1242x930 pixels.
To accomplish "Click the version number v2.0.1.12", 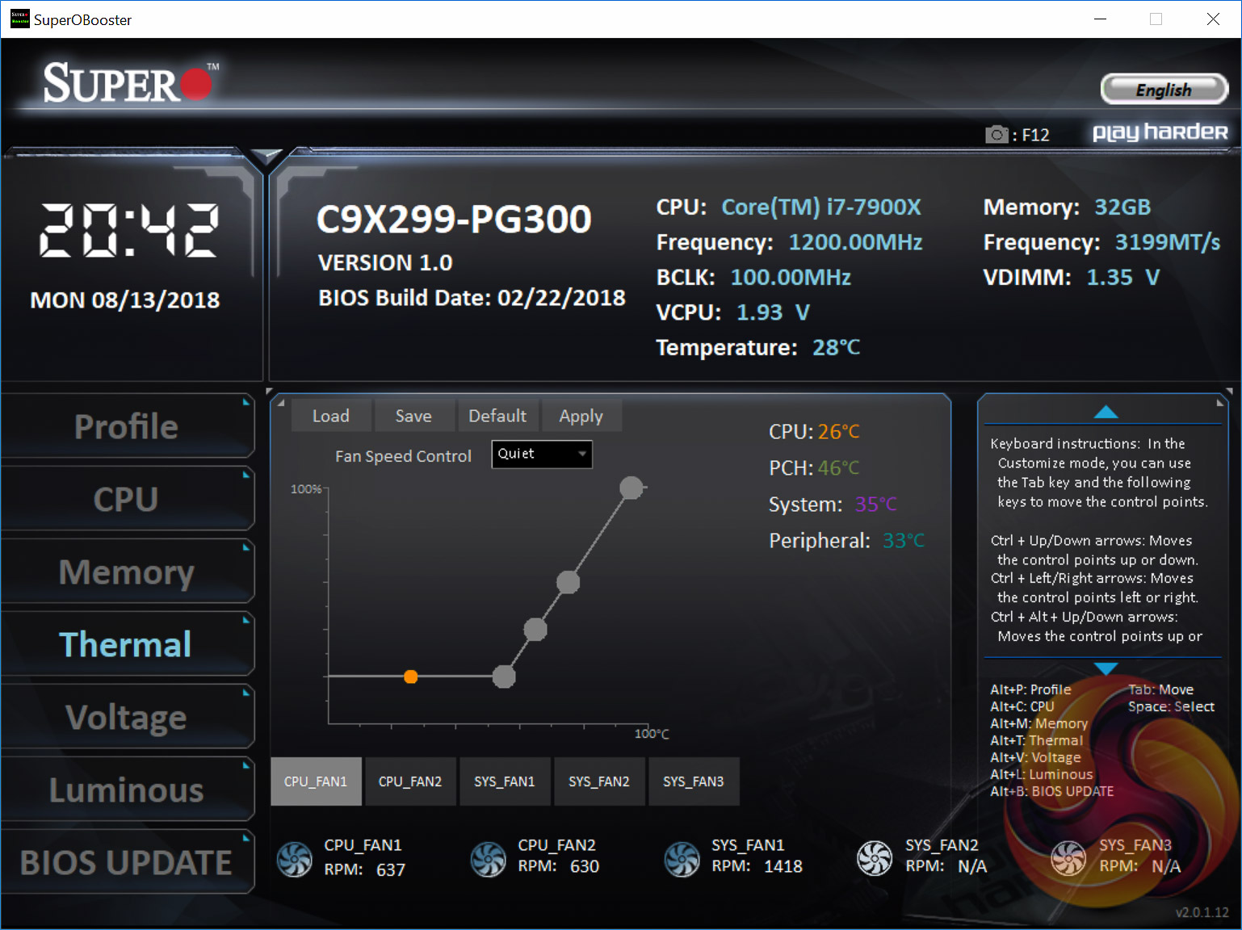I will point(1202,912).
